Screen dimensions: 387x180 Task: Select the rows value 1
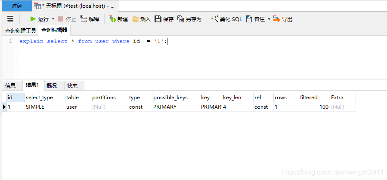click(286, 107)
